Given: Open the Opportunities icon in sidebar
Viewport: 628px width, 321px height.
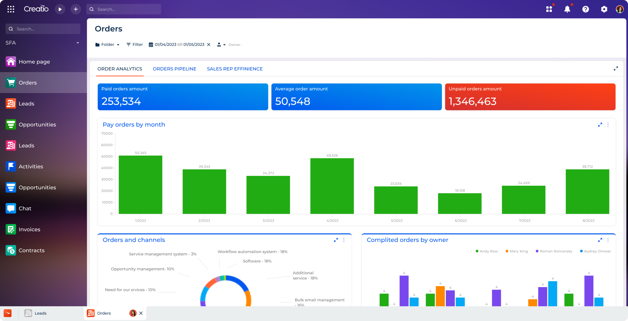Looking at the screenshot, I should tap(11, 125).
